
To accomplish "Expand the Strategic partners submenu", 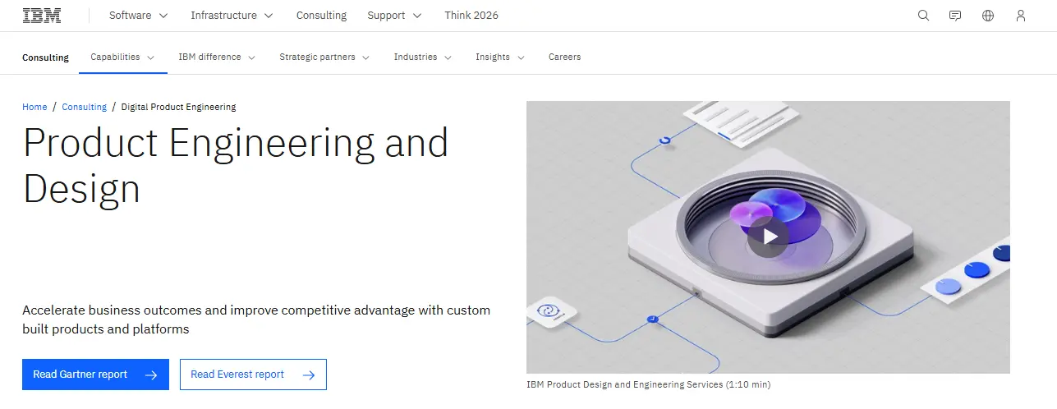I will point(324,57).
